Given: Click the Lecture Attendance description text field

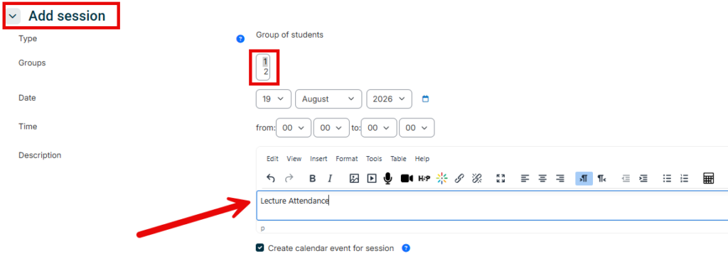Looking at the screenshot, I should (x=492, y=206).
